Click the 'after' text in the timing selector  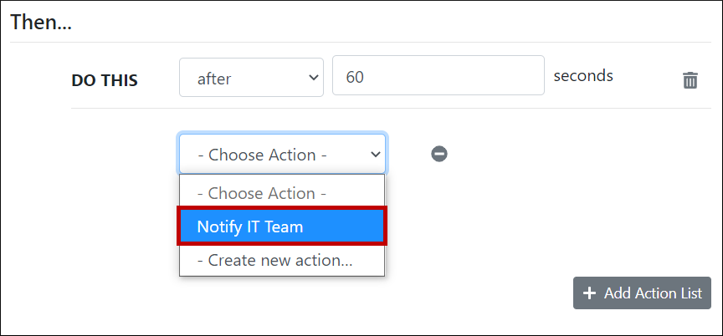tap(214, 79)
